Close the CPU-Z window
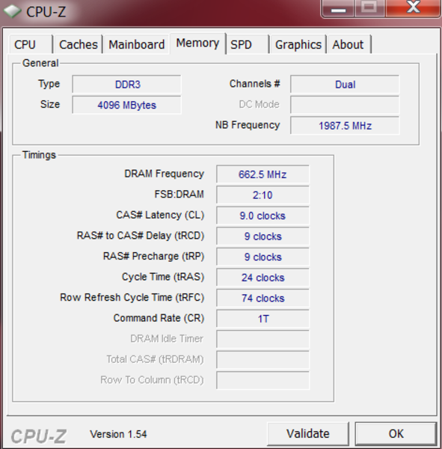 (x=413, y=8)
